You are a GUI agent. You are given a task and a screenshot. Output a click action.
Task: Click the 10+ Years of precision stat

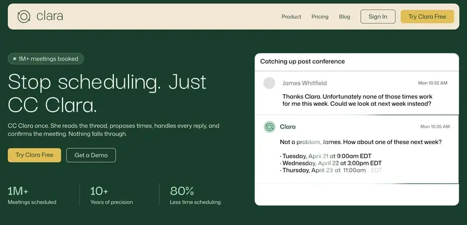(x=111, y=196)
